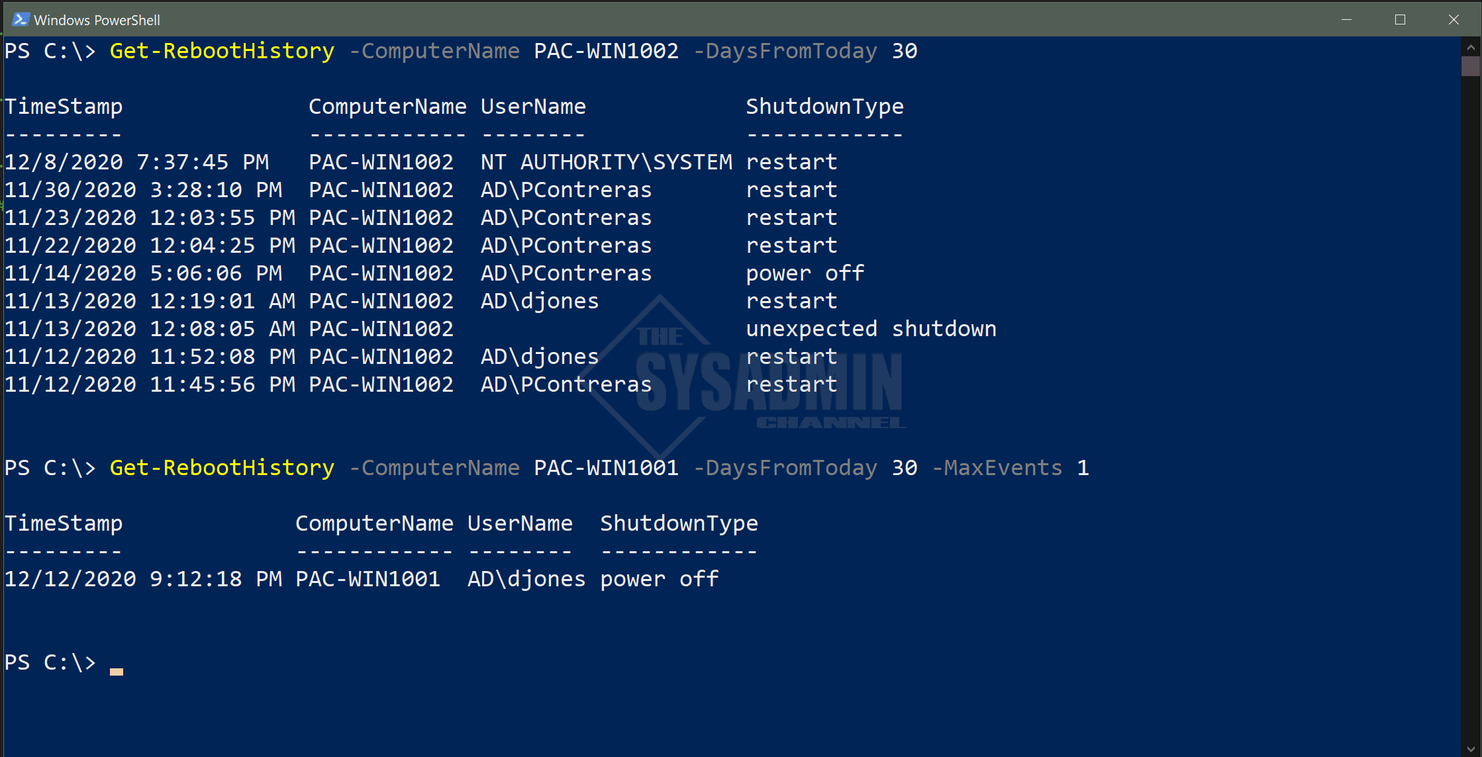Click the unexpected shutdown entry

click(x=871, y=328)
